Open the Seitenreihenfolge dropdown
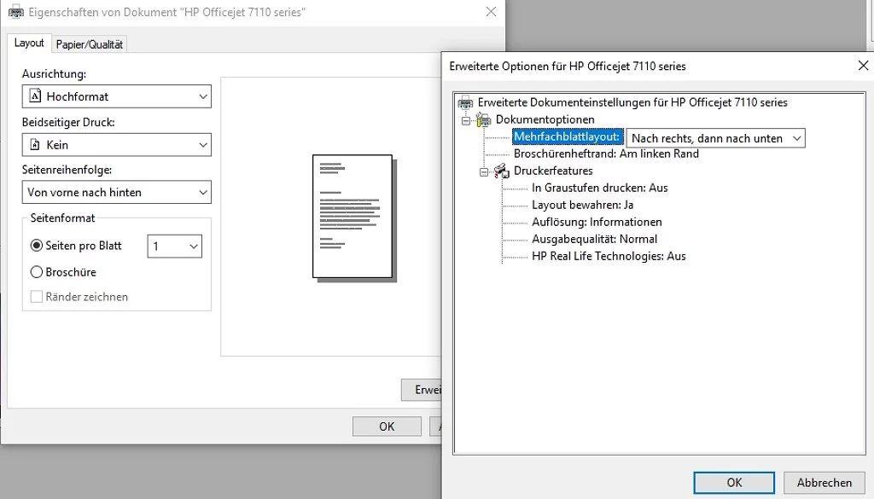The width and height of the screenshot is (874, 499). click(116, 192)
